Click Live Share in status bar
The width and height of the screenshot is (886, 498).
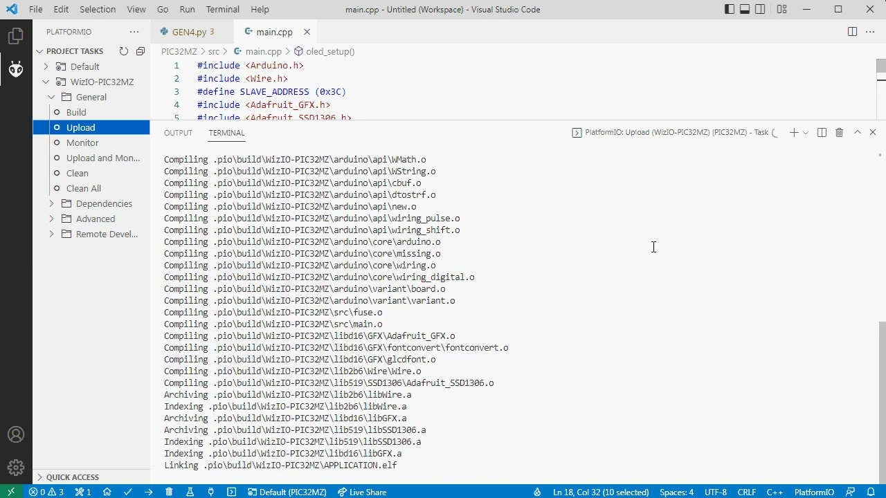[362, 492]
